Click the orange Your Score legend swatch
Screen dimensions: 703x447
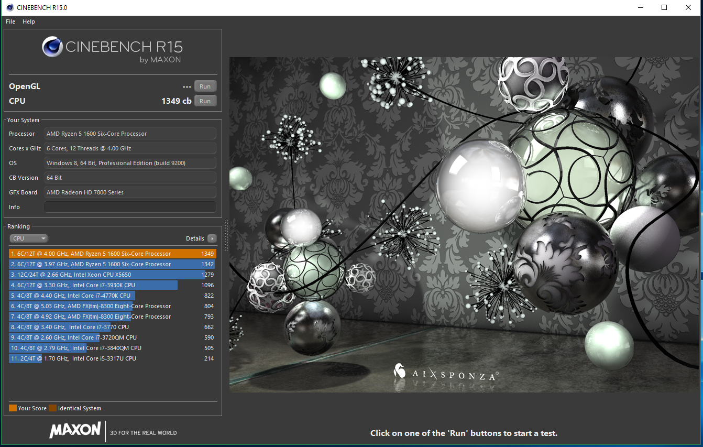coord(13,408)
